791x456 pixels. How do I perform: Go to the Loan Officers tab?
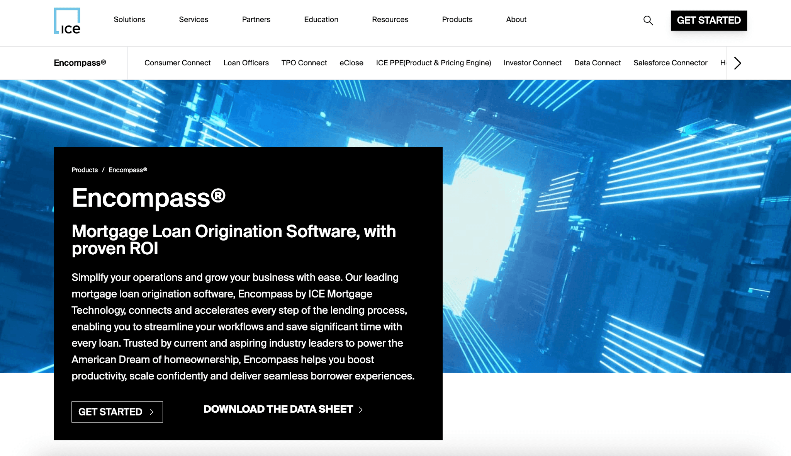pos(246,63)
